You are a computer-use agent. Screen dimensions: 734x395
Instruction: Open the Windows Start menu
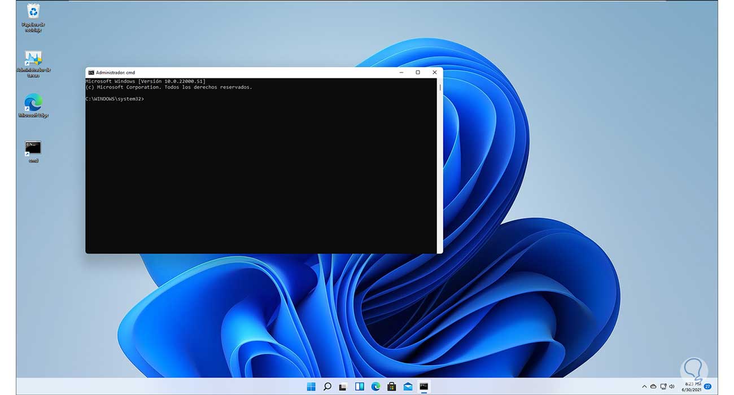pyautogui.click(x=311, y=387)
